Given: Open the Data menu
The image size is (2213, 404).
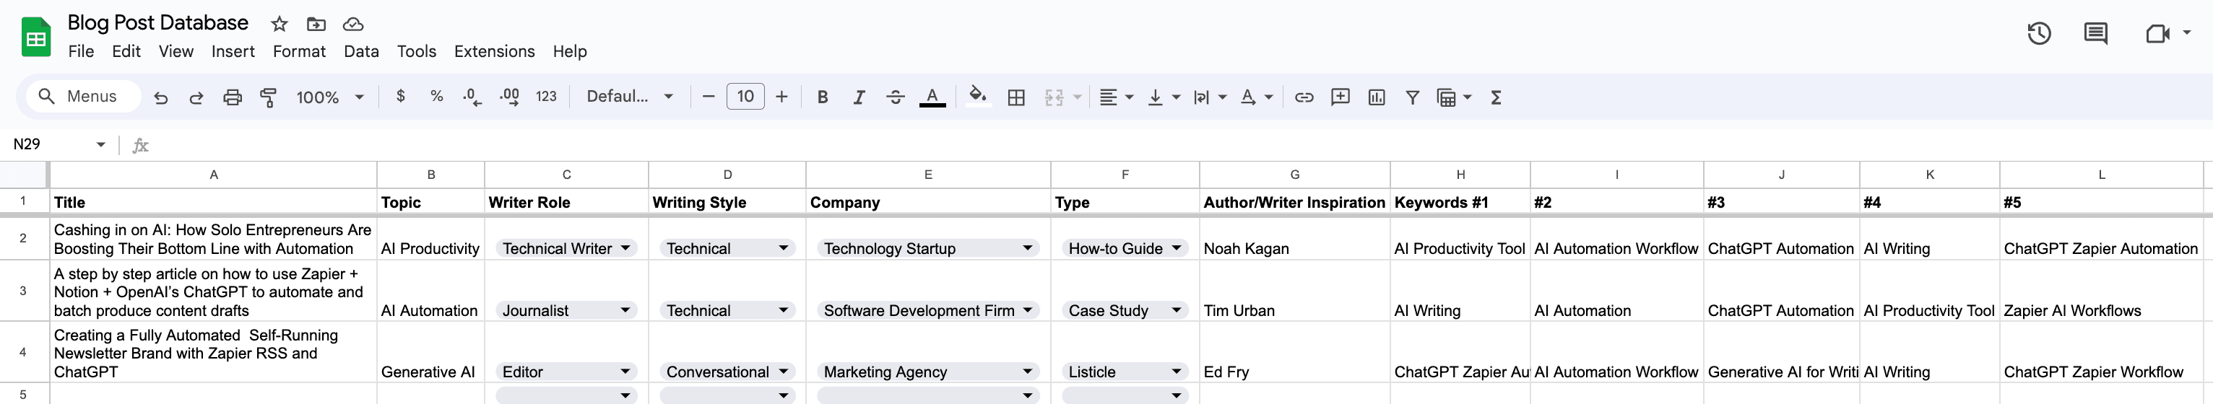Looking at the screenshot, I should pos(361,51).
